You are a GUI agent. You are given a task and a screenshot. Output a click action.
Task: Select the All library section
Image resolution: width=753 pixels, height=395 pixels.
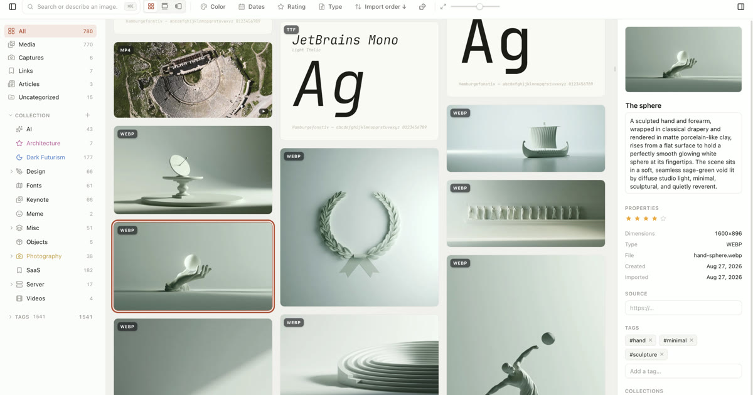[x=50, y=31]
